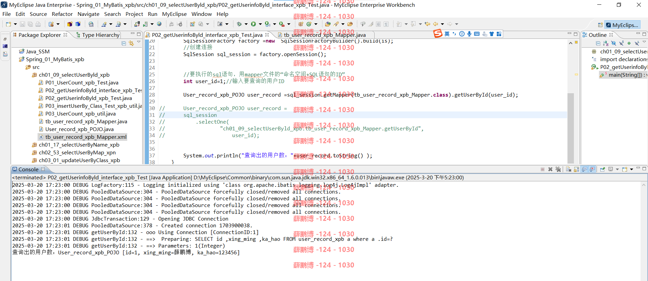This screenshot has width=648, height=281.
Task: Open the Navigate menu
Action: point(88,14)
